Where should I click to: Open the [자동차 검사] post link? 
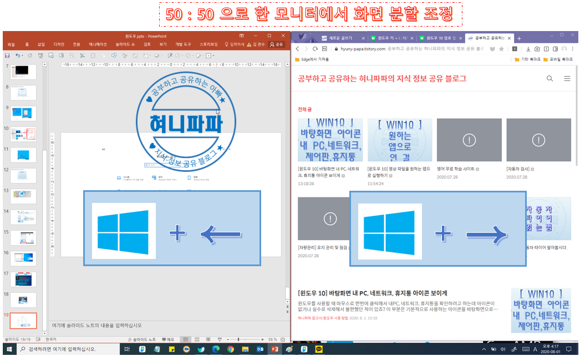tap(518, 169)
